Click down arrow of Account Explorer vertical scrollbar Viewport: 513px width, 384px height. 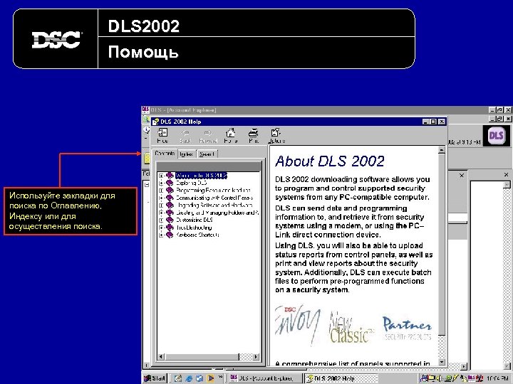click(507, 367)
